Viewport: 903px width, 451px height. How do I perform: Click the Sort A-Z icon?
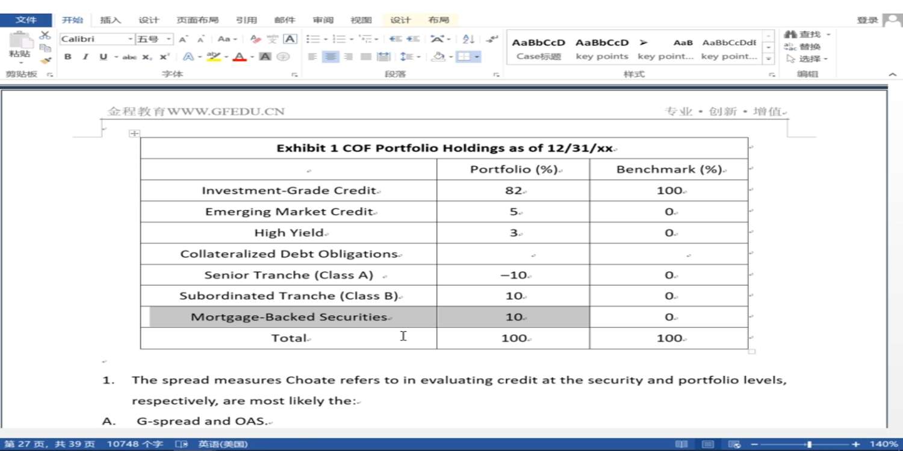point(468,39)
